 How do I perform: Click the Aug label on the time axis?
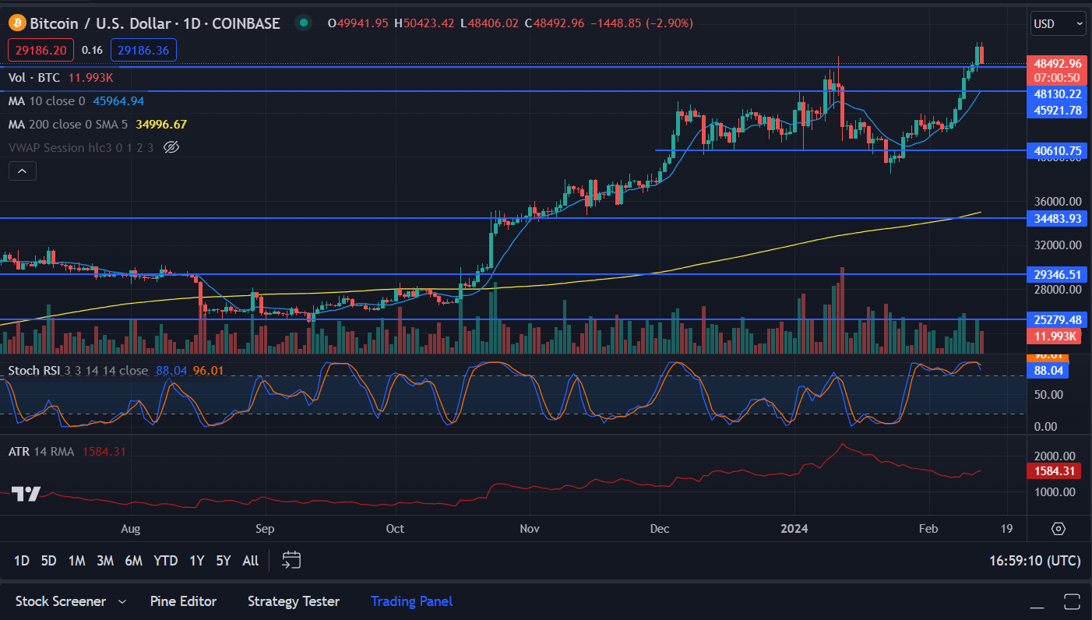point(130,528)
